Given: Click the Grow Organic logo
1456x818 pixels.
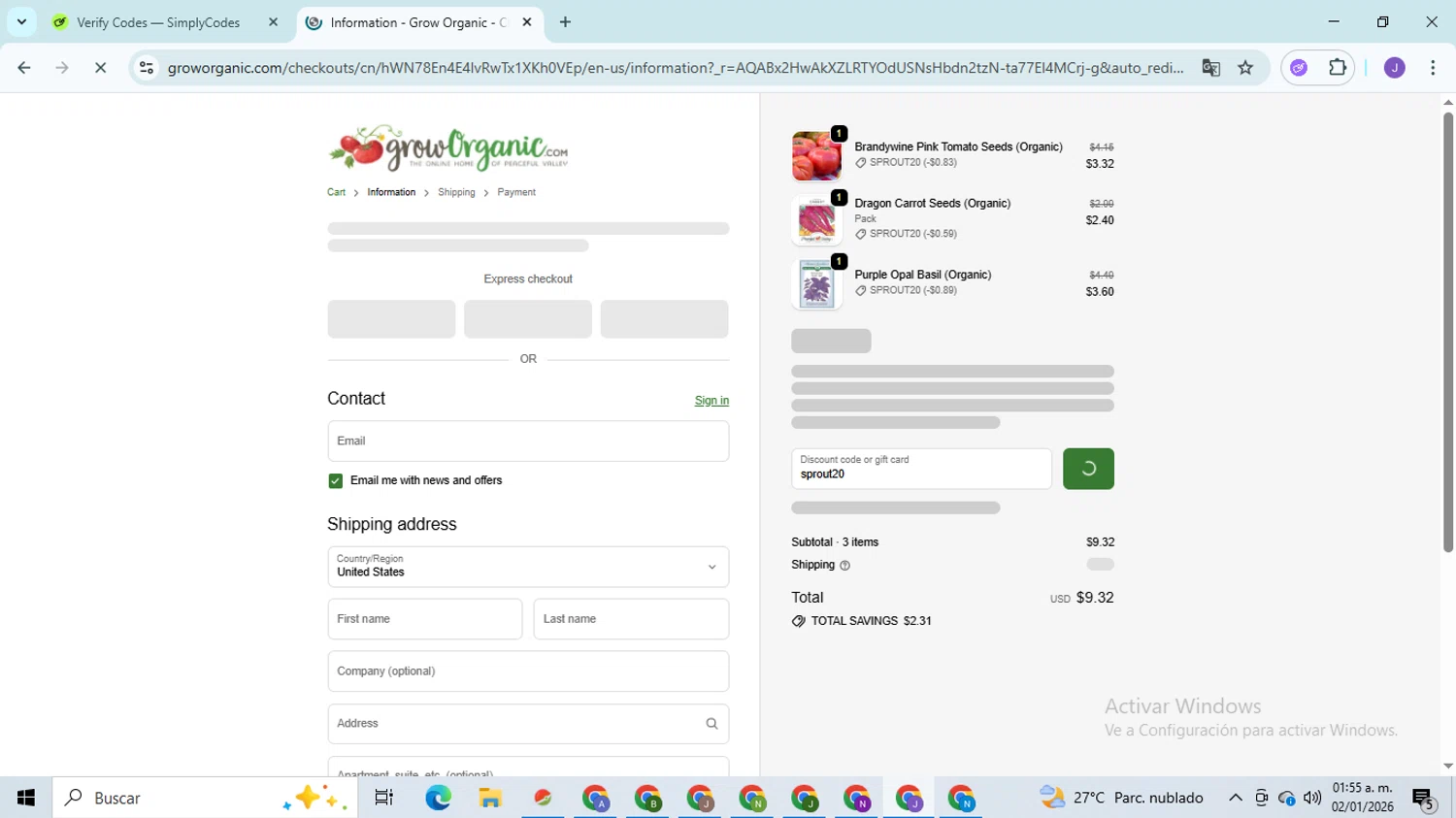Looking at the screenshot, I should pos(448,147).
